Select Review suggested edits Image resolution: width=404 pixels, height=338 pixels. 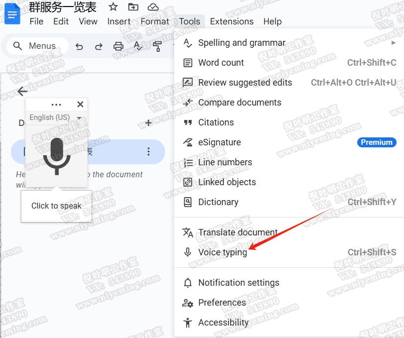(x=289, y=83)
